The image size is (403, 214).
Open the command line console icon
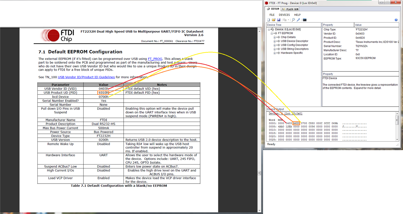coord(305,20)
